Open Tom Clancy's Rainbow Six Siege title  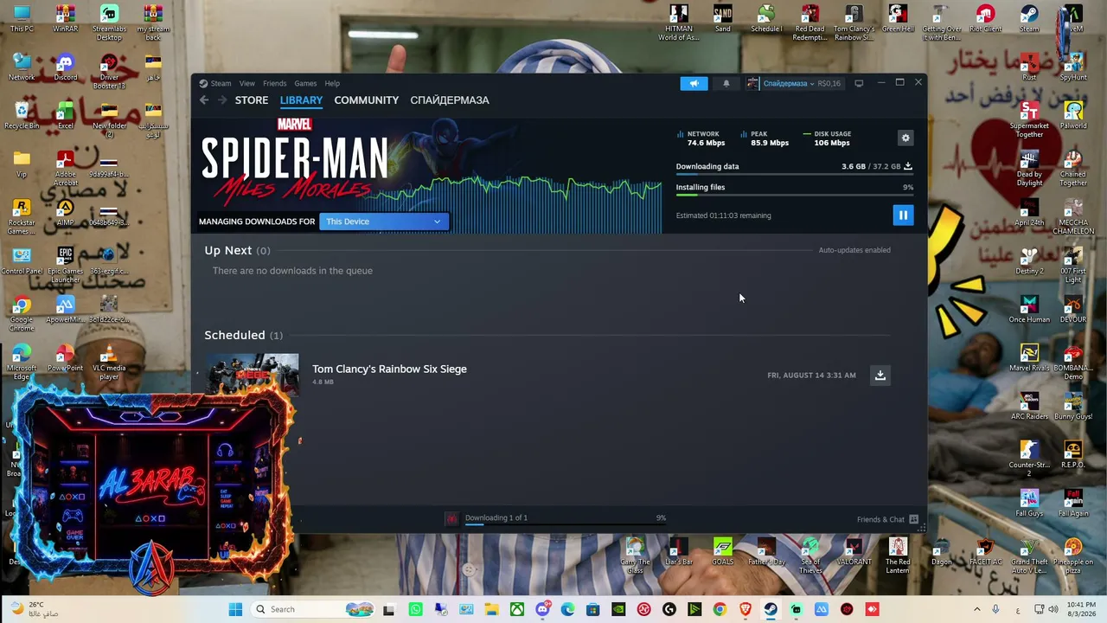(x=389, y=369)
